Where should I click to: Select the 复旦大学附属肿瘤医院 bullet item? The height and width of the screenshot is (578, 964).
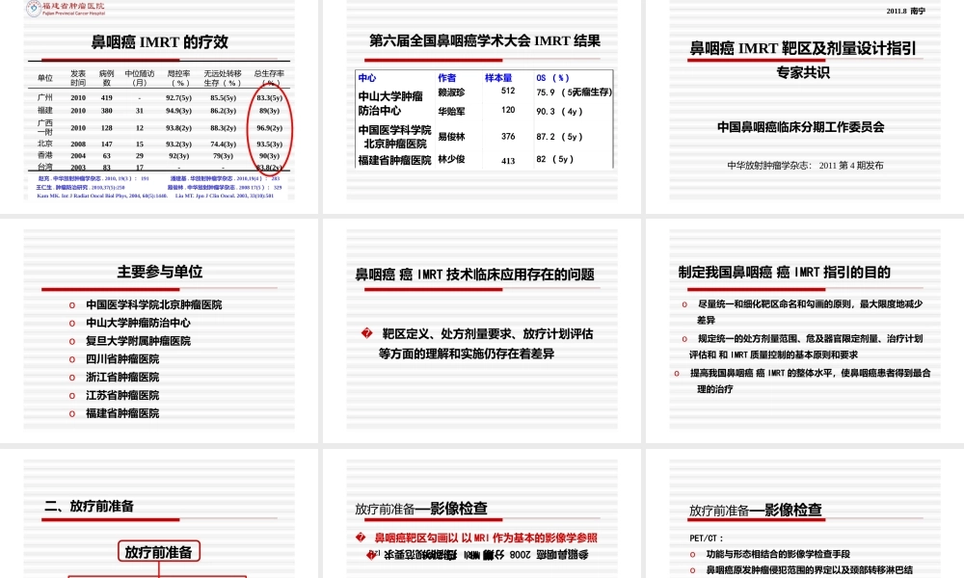pos(138,341)
